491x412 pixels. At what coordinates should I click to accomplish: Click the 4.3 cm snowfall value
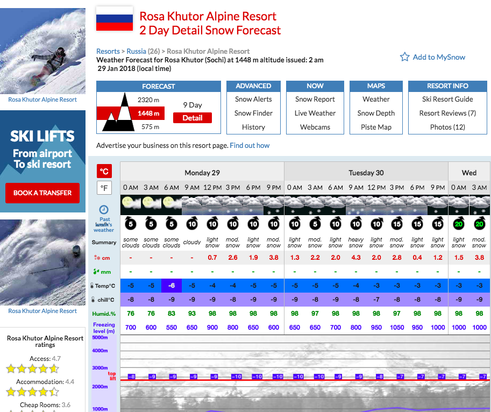tap(356, 257)
